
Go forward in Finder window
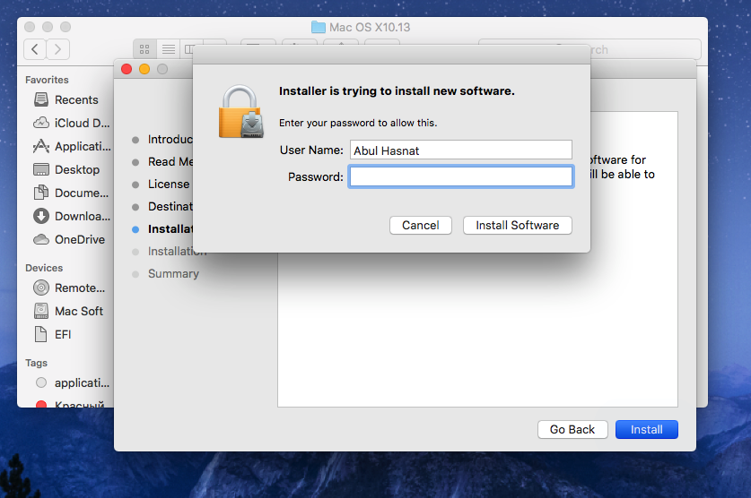(x=58, y=49)
